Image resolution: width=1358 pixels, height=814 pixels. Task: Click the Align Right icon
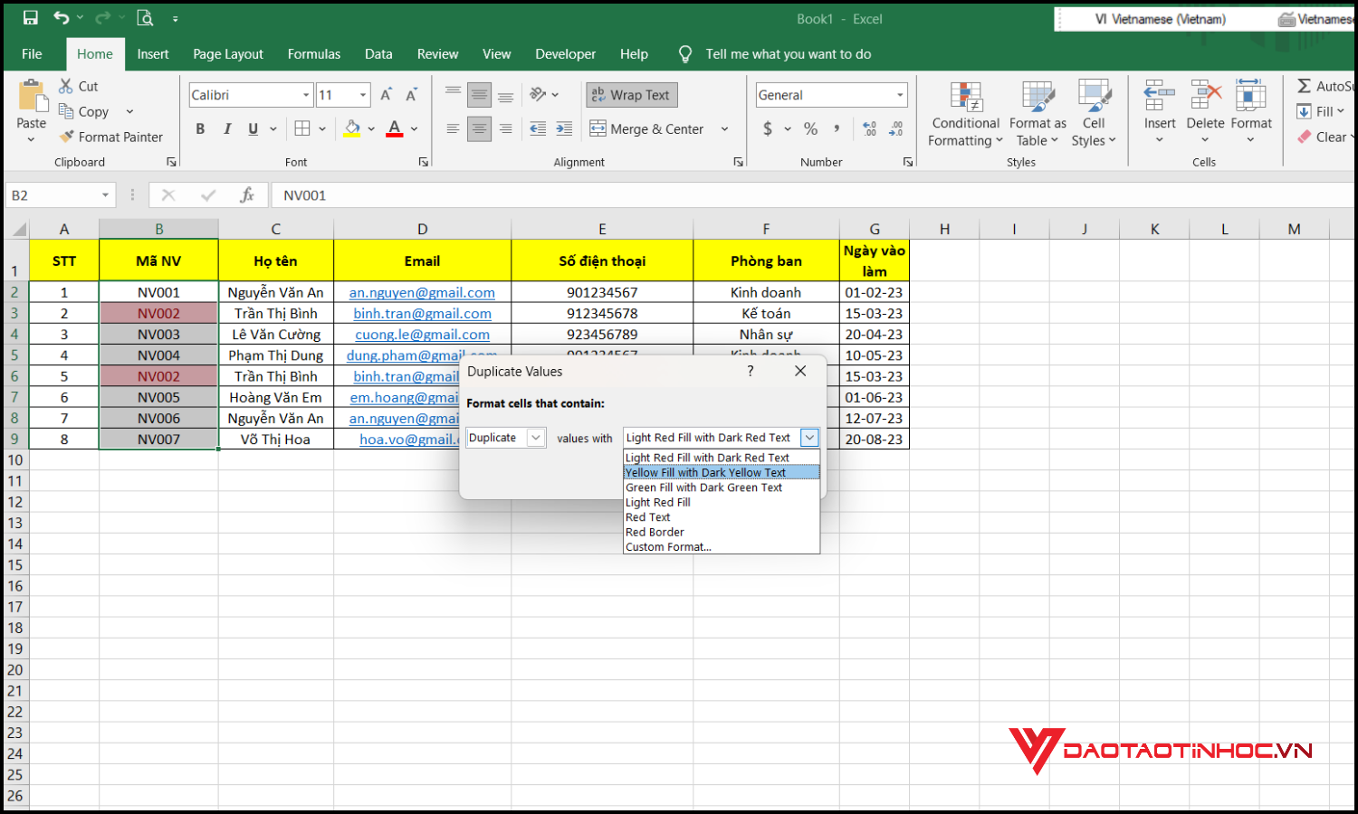(505, 129)
